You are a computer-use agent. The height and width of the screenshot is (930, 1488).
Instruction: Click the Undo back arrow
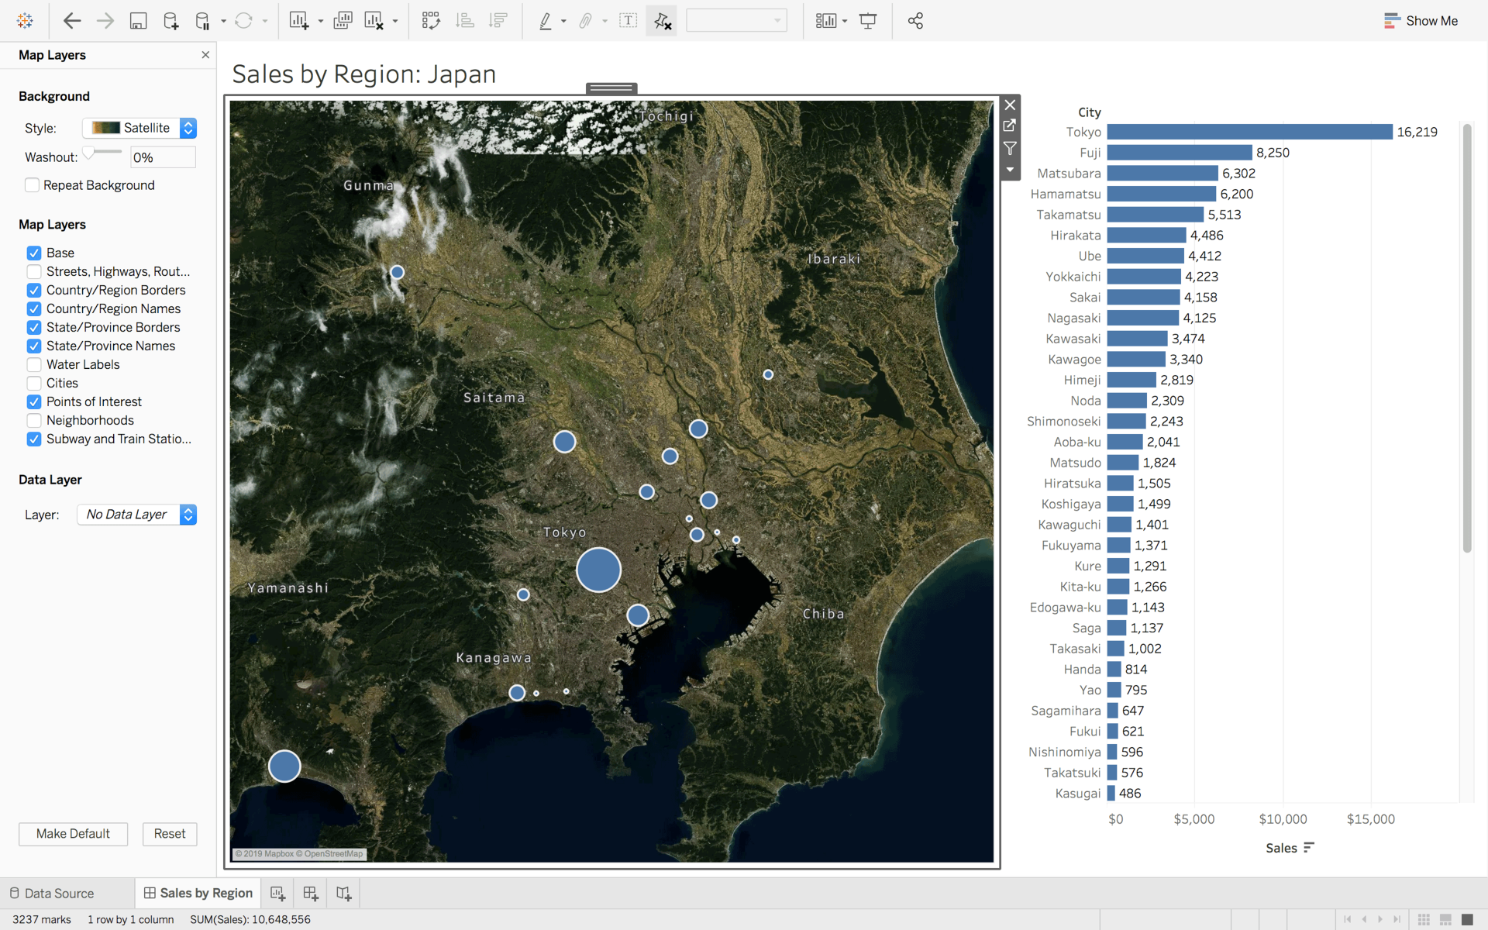click(x=72, y=21)
